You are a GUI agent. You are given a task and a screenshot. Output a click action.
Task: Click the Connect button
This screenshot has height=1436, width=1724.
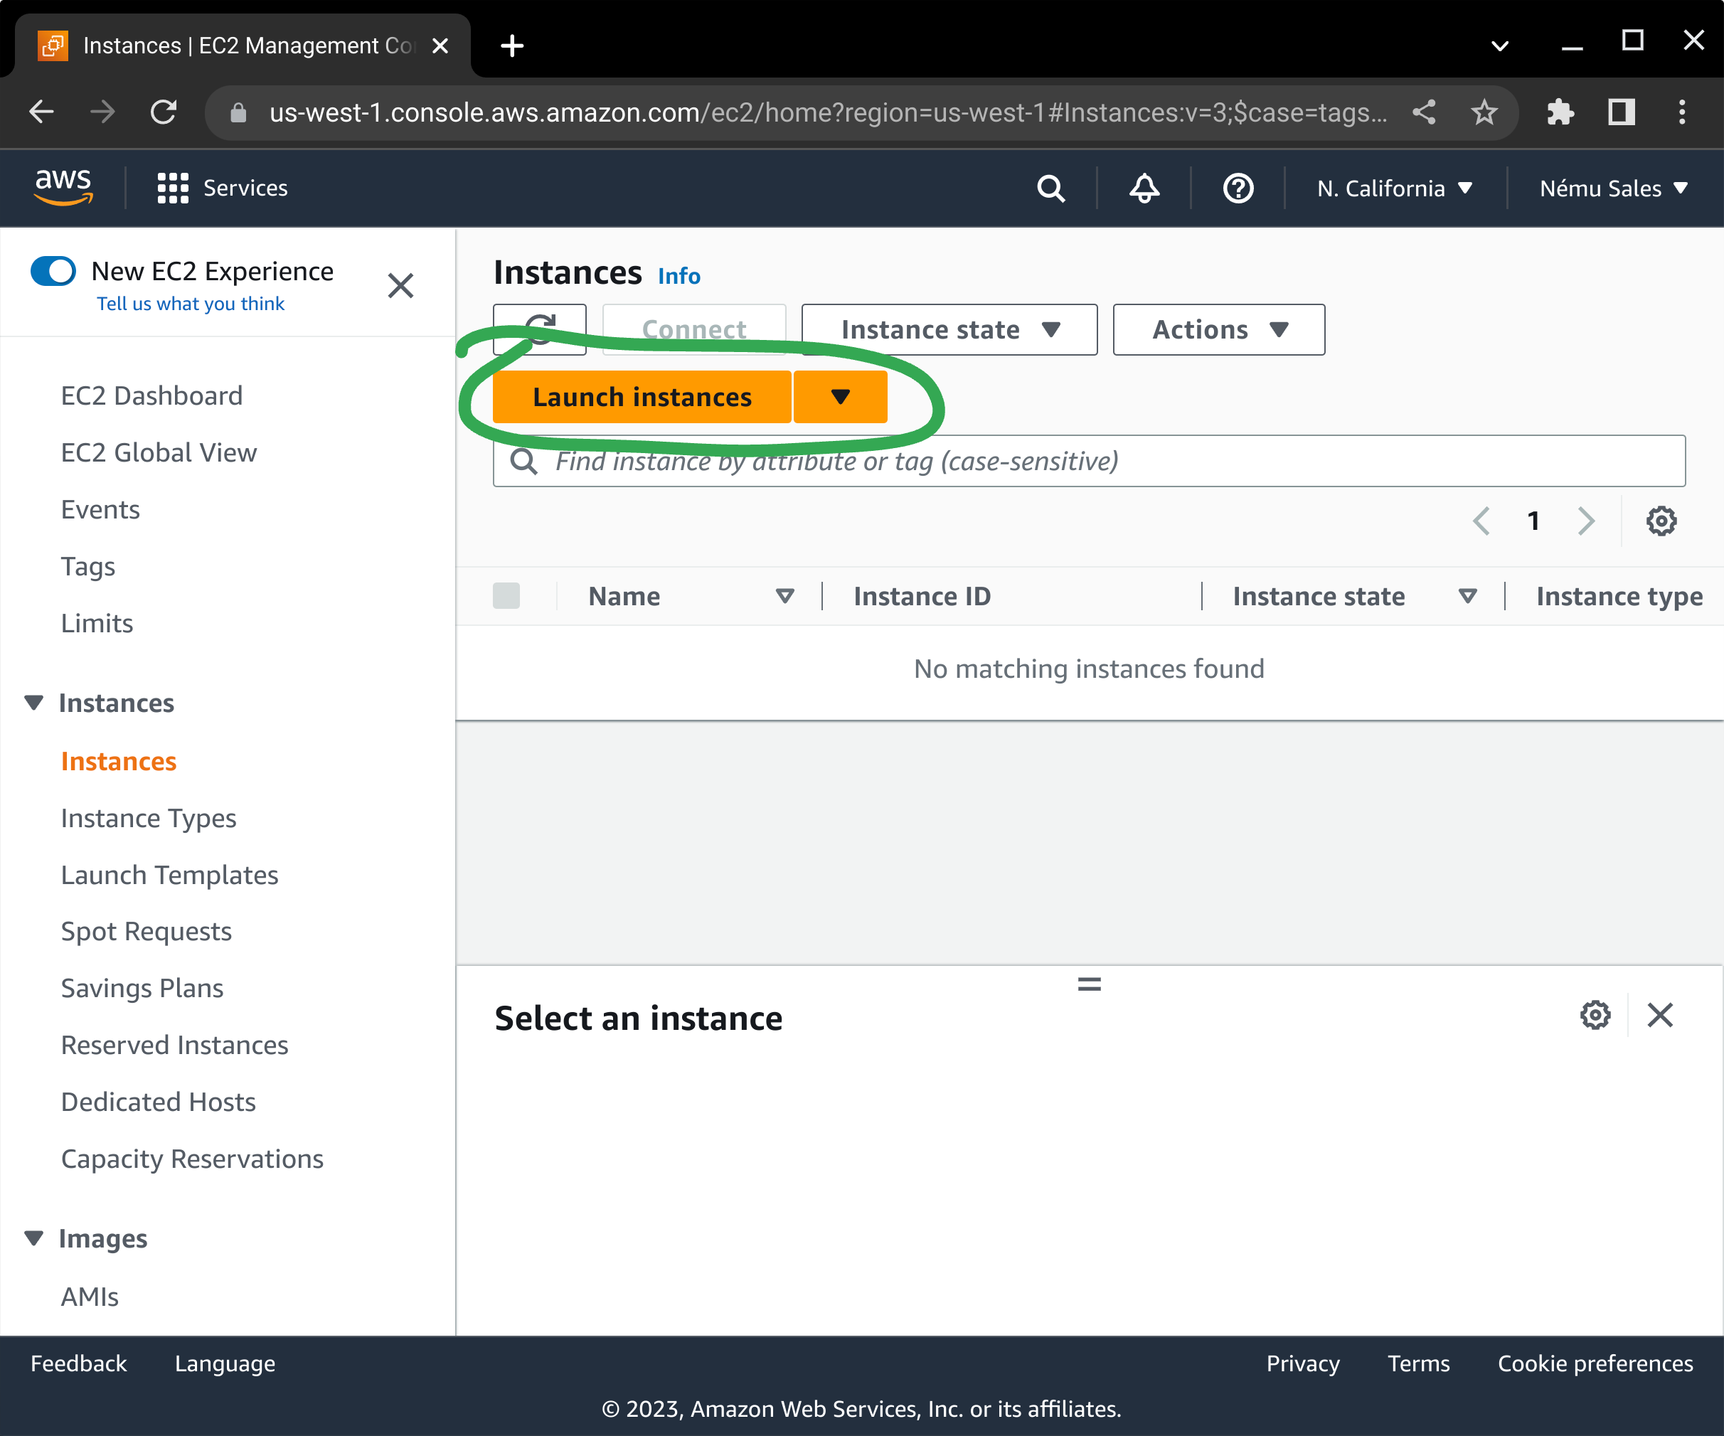(693, 329)
